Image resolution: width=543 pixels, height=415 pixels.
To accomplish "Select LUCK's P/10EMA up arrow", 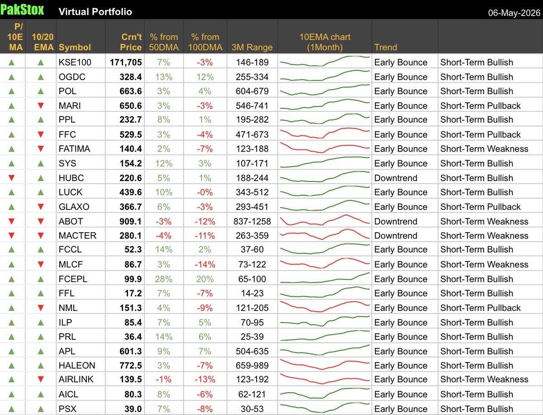I will [11, 192].
